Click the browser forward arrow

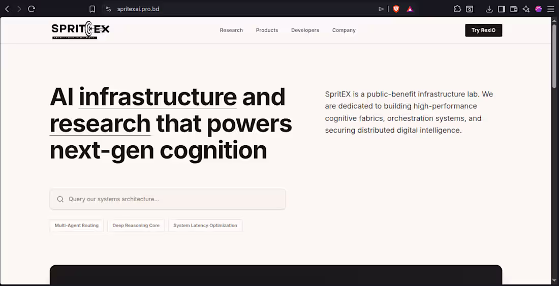tap(19, 9)
